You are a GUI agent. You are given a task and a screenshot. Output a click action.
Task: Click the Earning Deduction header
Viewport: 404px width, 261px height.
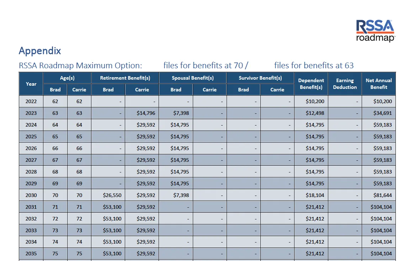point(345,84)
